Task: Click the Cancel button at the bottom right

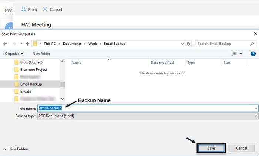Action: point(242,148)
